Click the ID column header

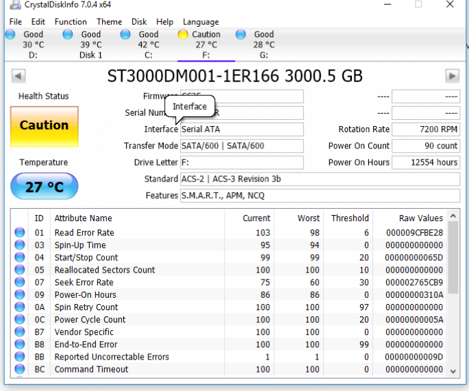pyautogui.click(x=39, y=218)
